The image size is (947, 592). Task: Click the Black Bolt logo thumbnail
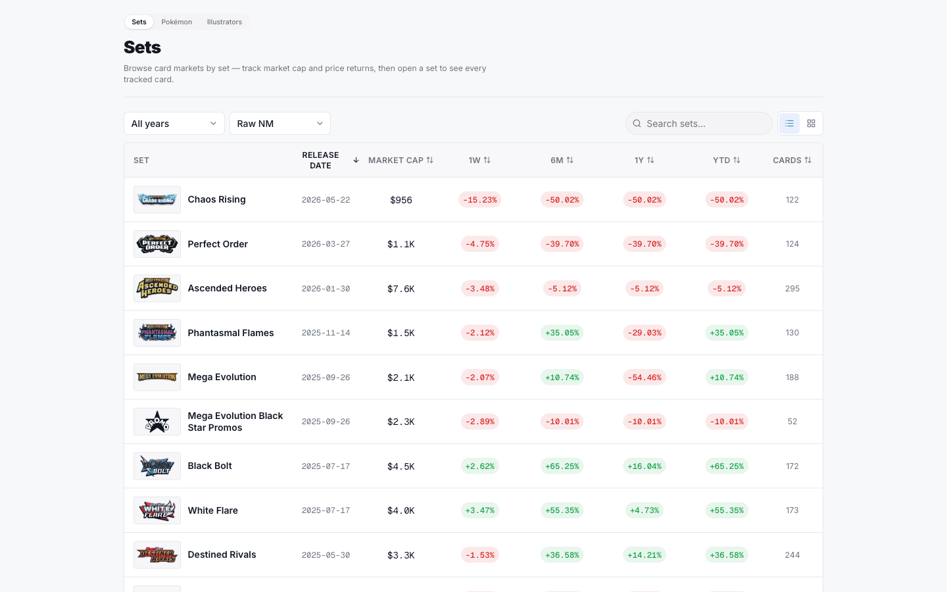(x=157, y=466)
